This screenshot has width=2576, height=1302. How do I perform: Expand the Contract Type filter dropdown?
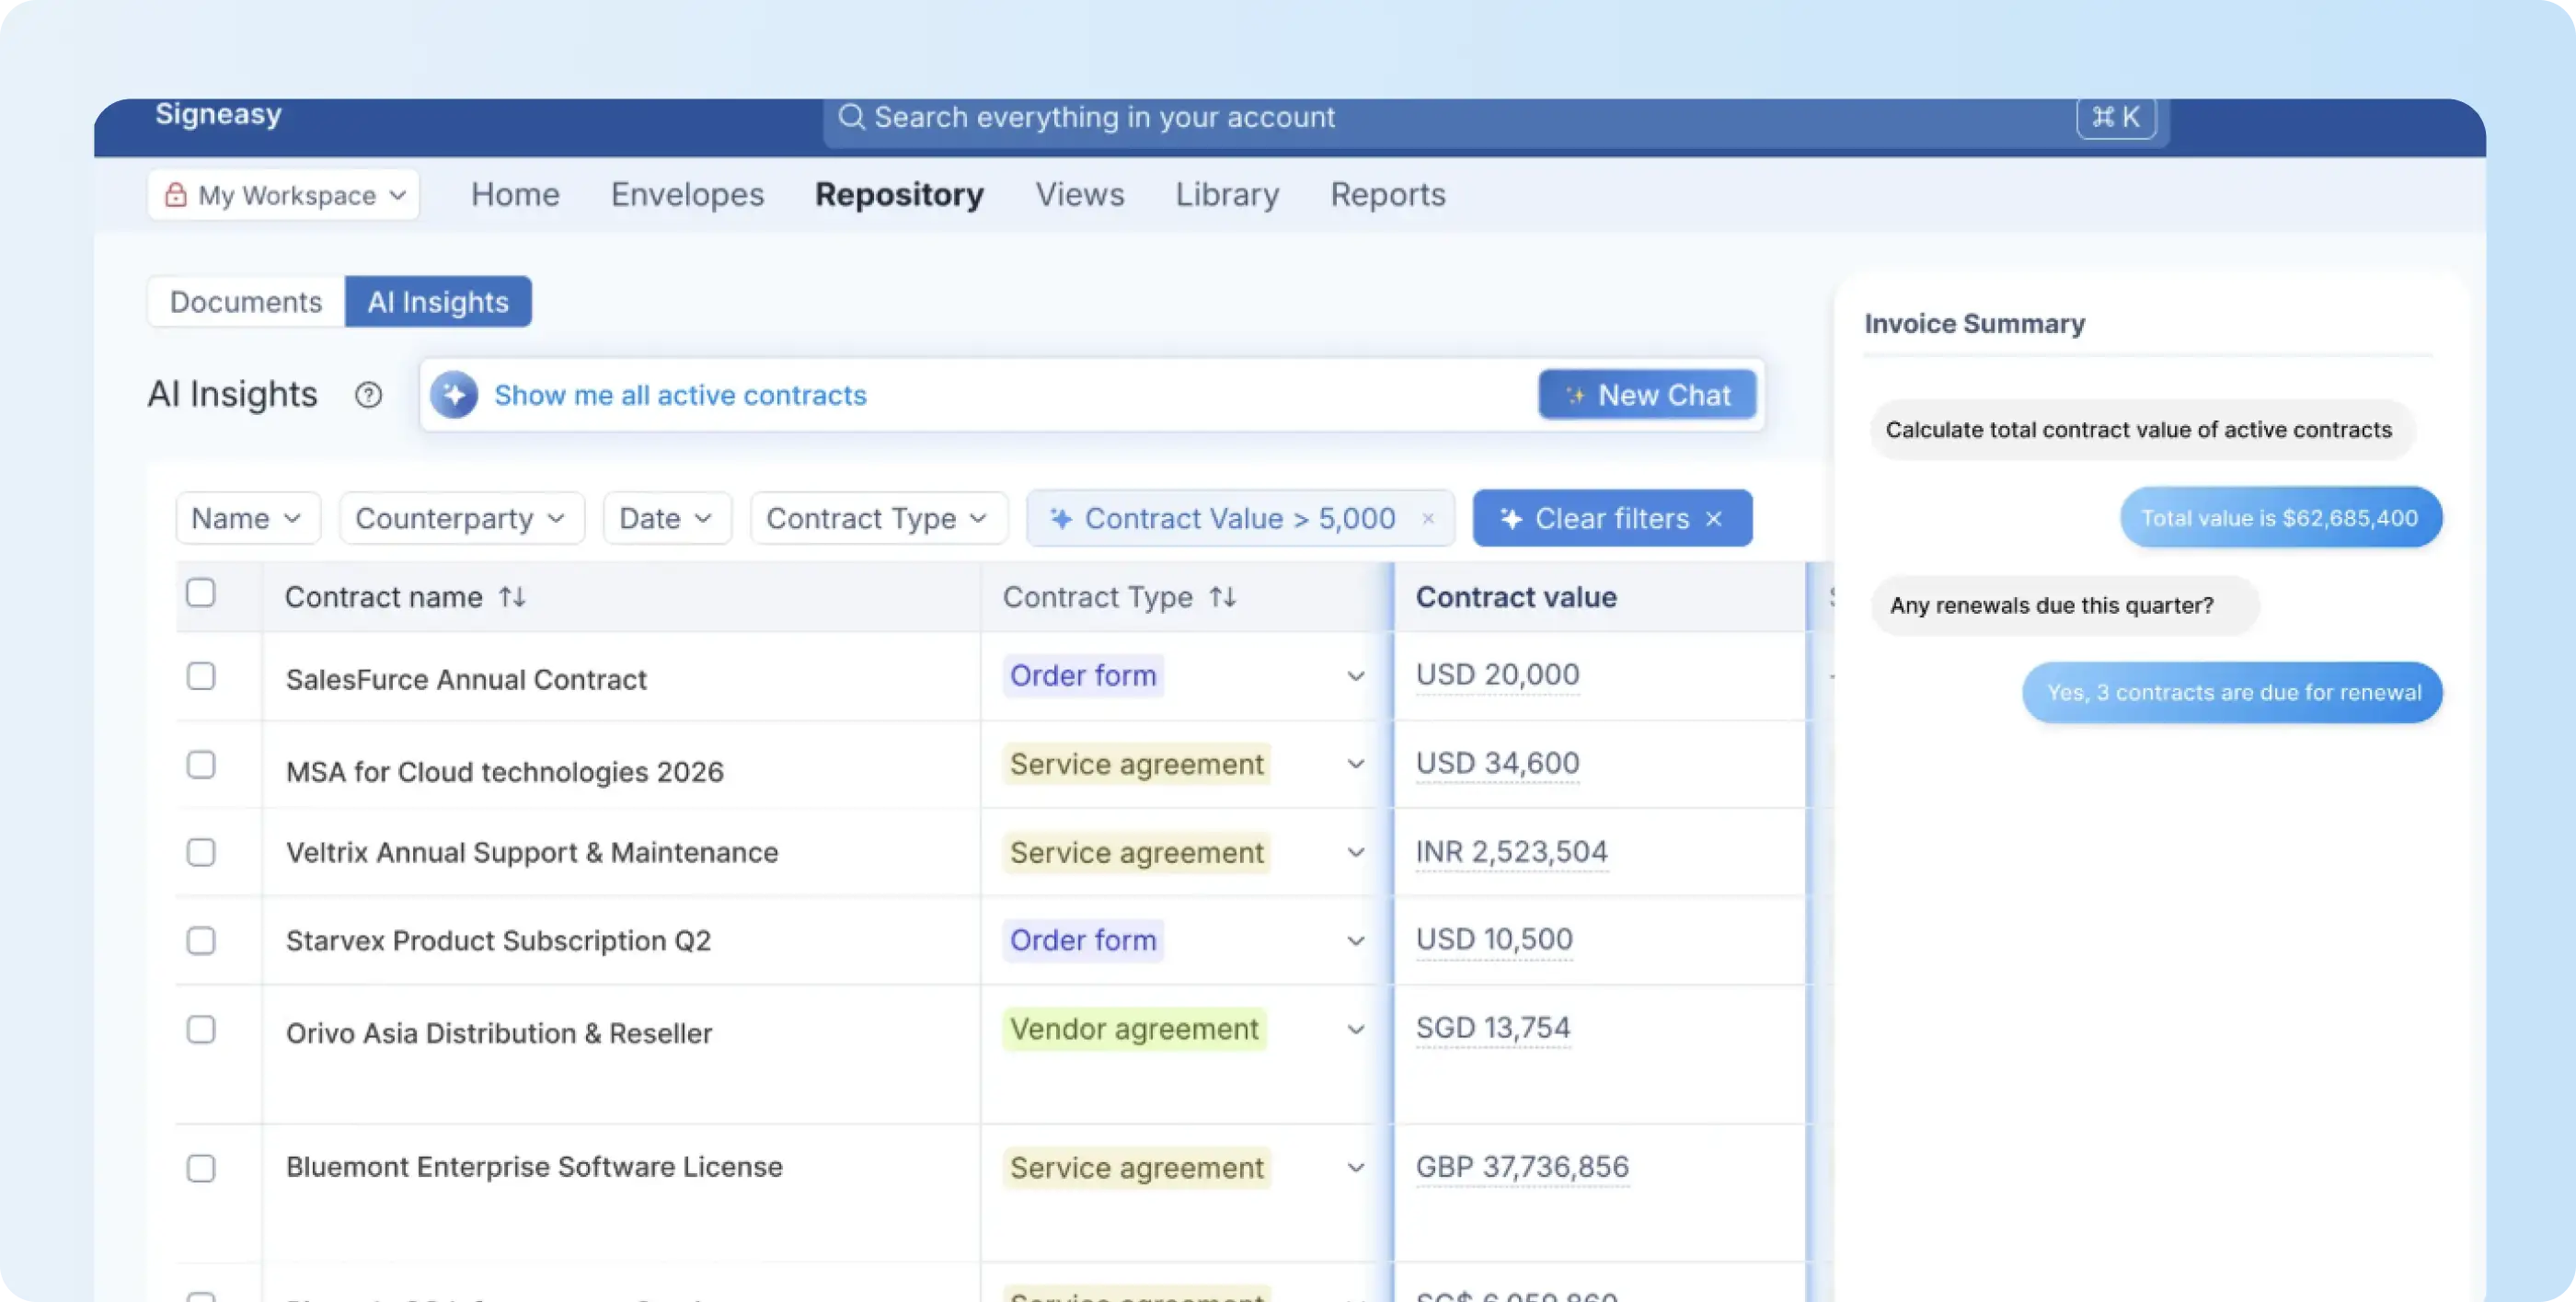878,518
